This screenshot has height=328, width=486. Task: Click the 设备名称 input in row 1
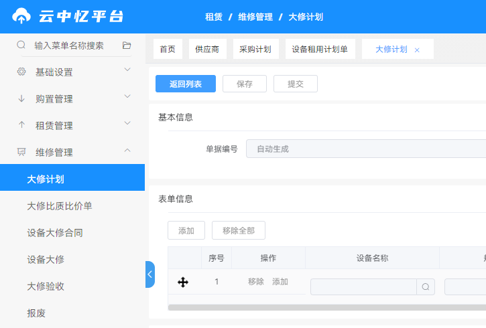pos(363,287)
